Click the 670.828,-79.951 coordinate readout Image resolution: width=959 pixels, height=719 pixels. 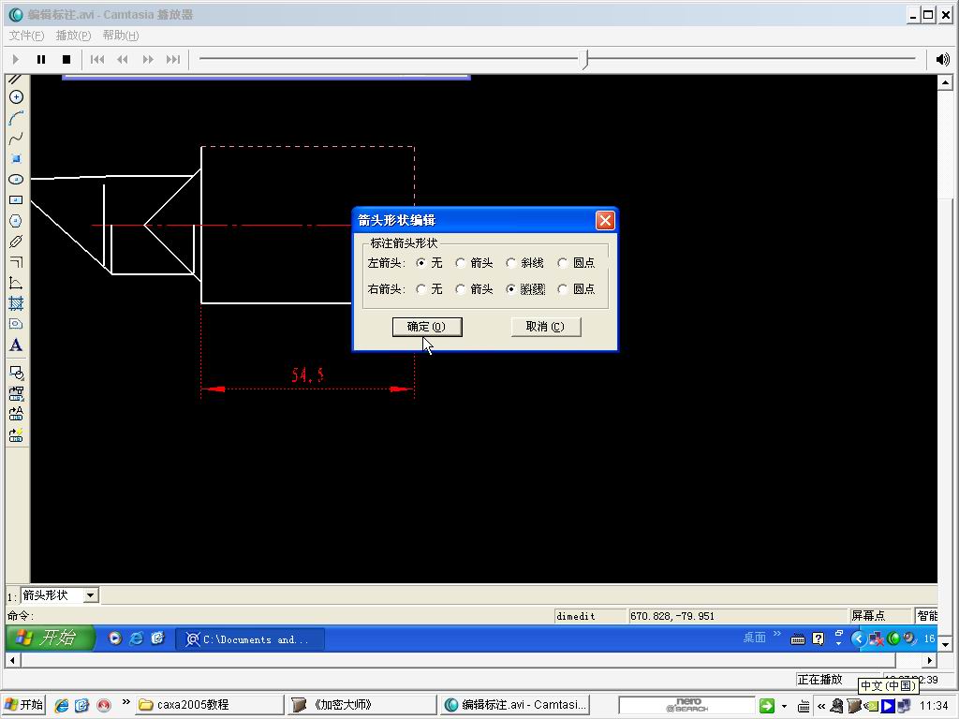672,616
